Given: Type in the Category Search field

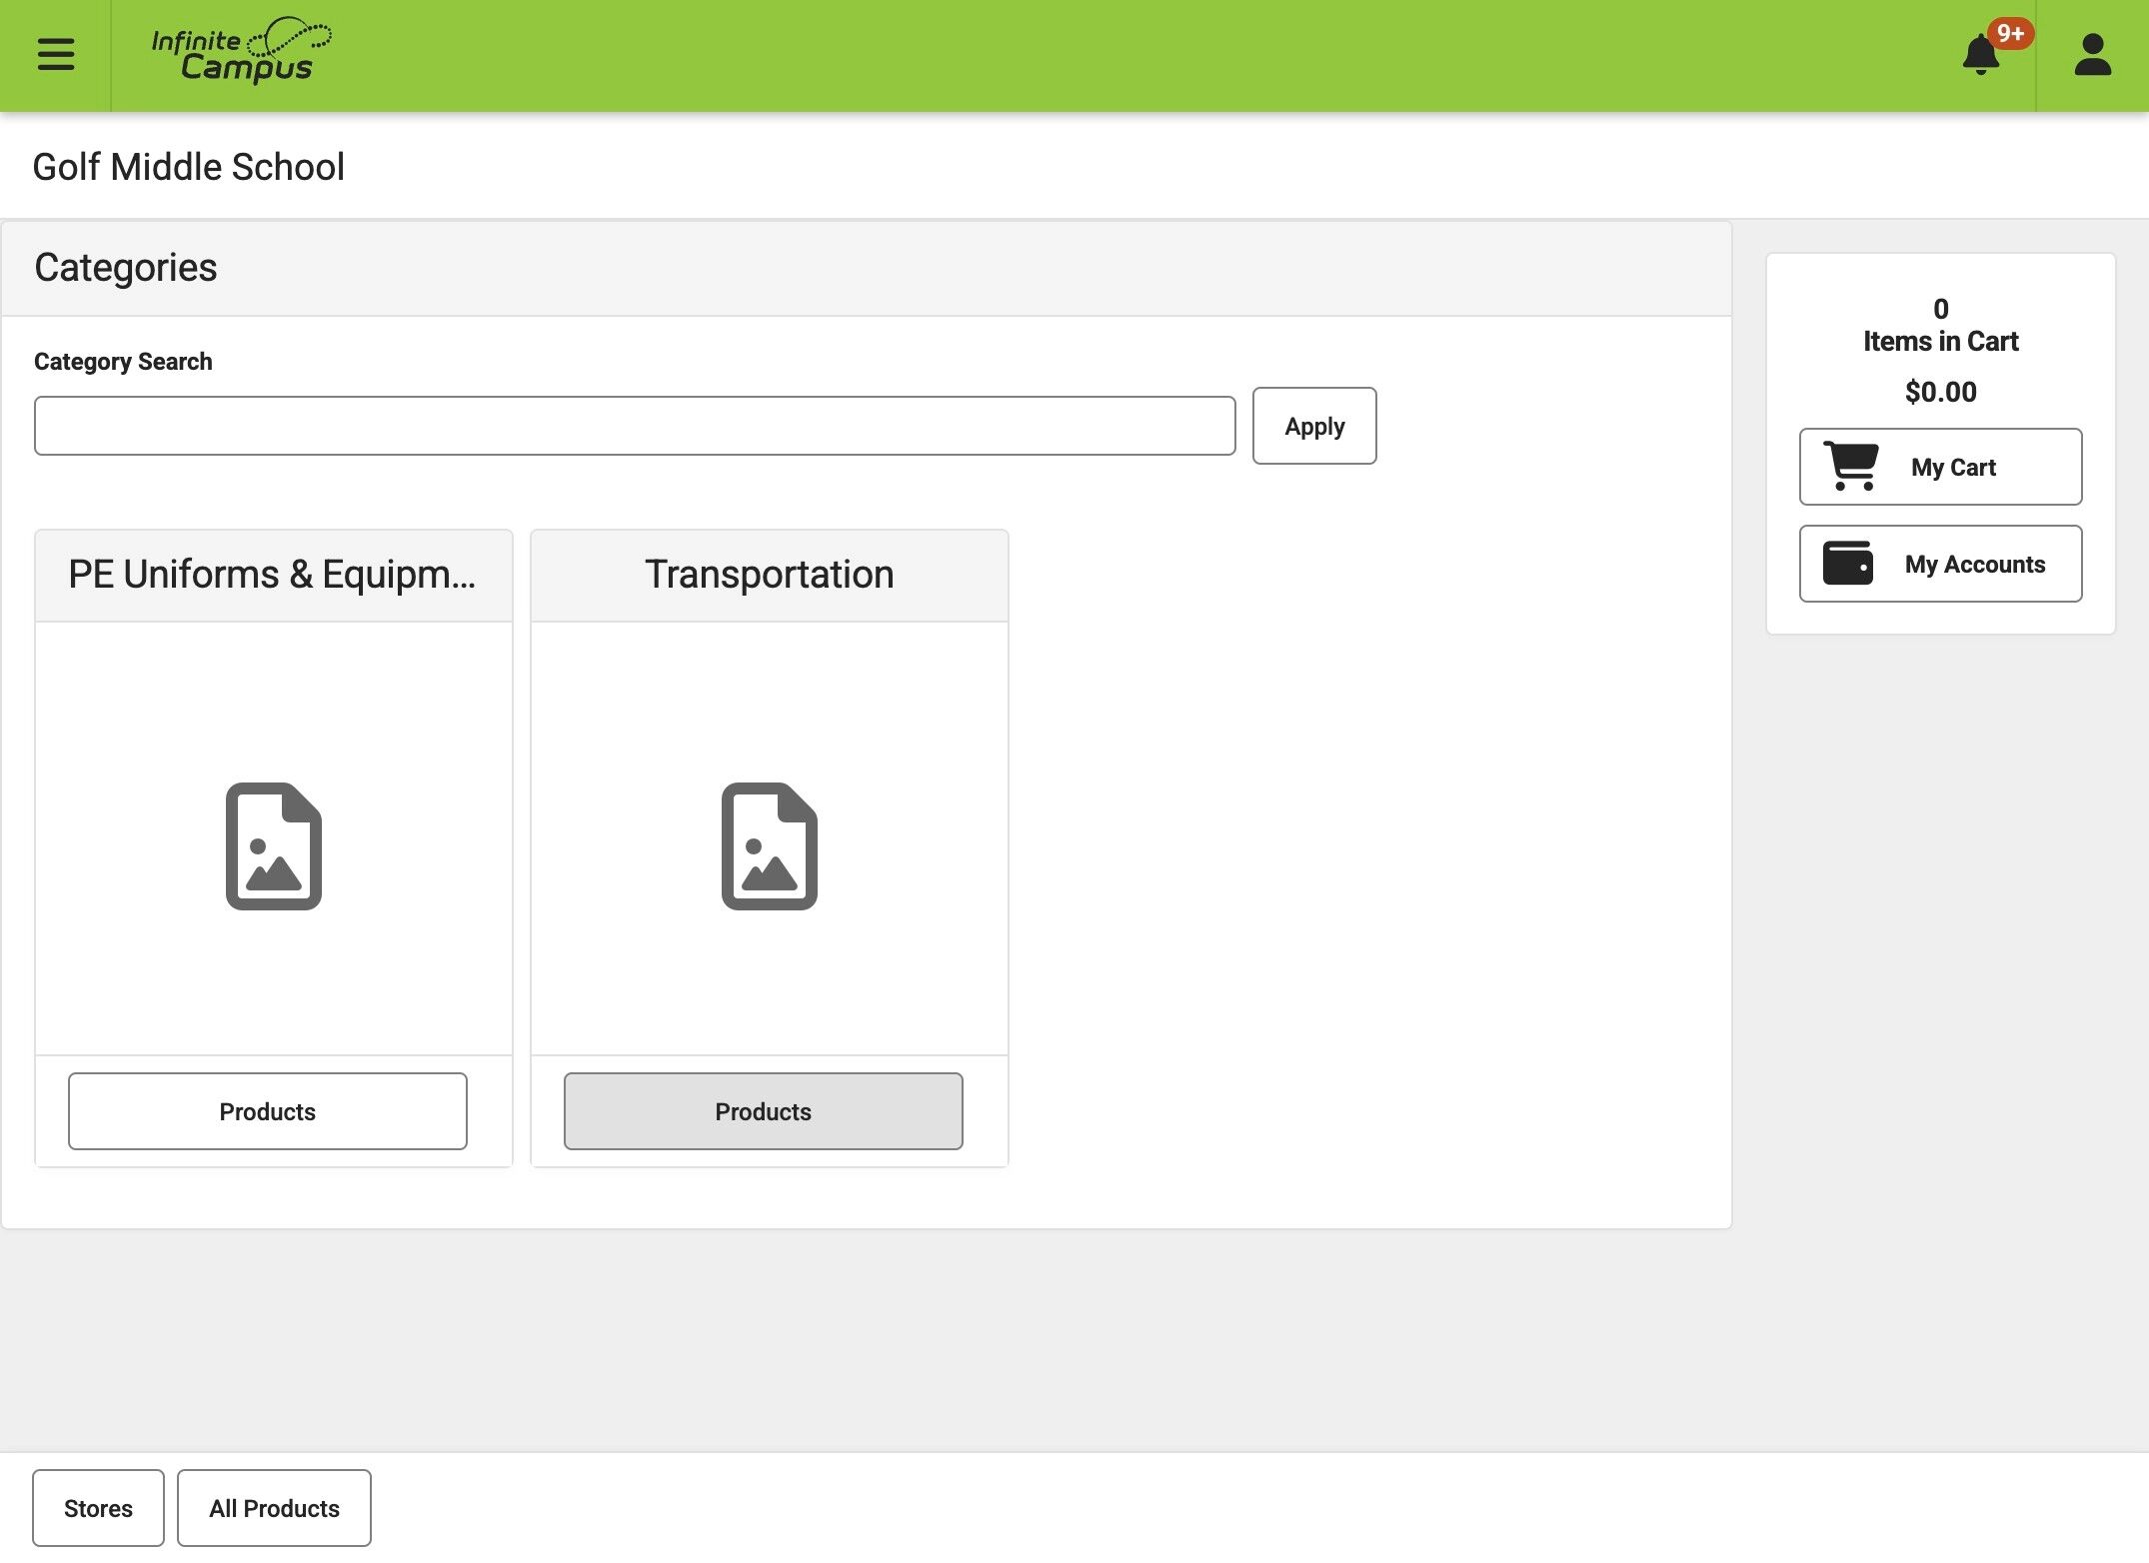Looking at the screenshot, I should coord(634,426).
